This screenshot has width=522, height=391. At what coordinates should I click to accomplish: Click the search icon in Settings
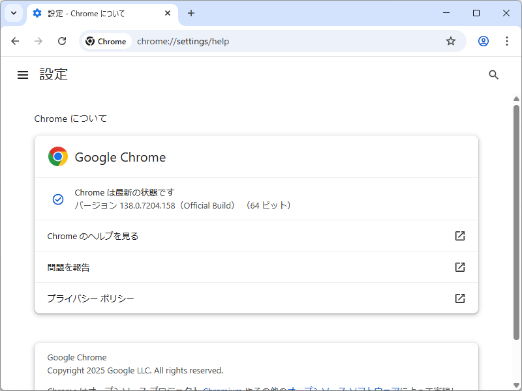(493, 74)
